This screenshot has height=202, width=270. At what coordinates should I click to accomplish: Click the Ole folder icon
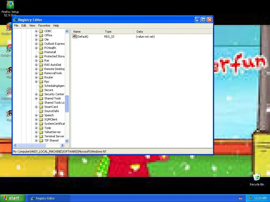[41, 39]
